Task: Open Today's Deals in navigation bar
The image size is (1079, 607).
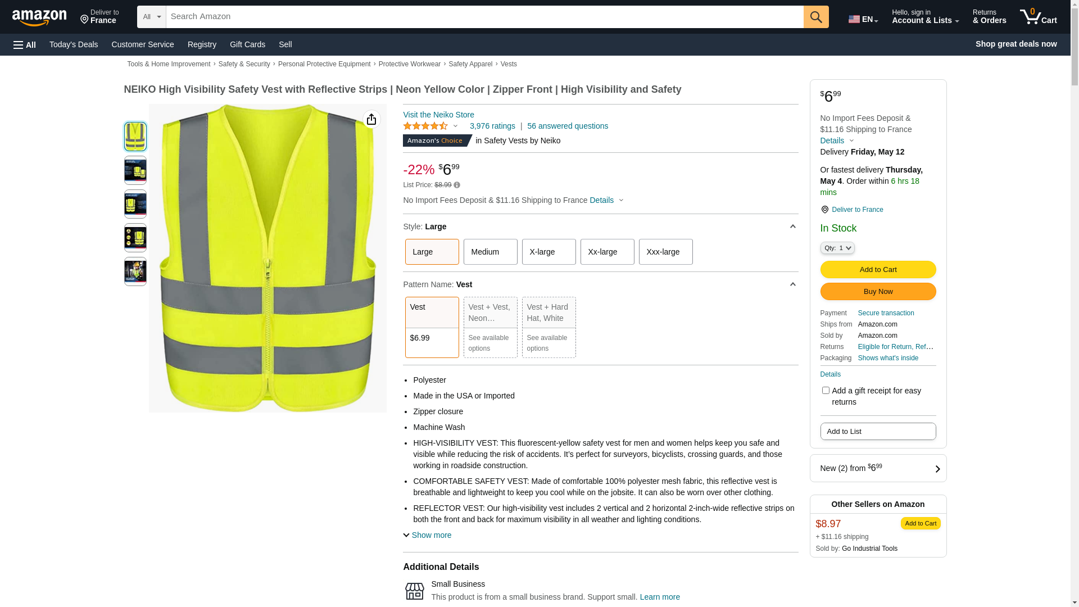Action: tap(74, 44)
